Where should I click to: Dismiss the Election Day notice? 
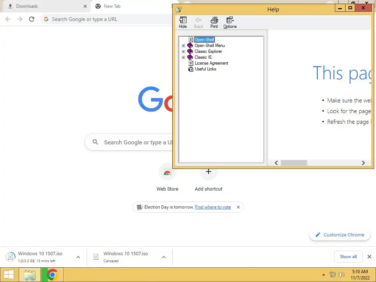(238, 207)
